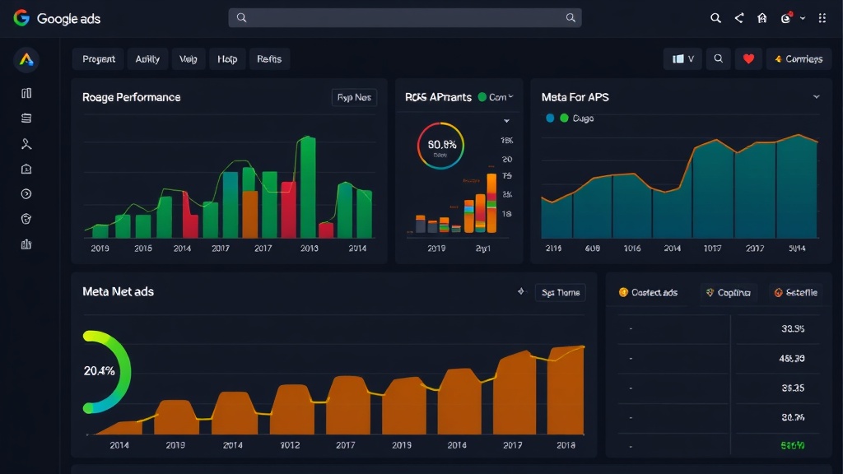Image resolution: width=843 pixels, height=474 pixels.
Task: Open the bar chart sidebar icon
Action: point(26,244)
